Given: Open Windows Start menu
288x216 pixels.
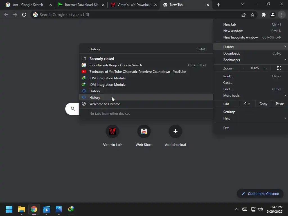Looking at the screenshot, I should pos(9,209).
